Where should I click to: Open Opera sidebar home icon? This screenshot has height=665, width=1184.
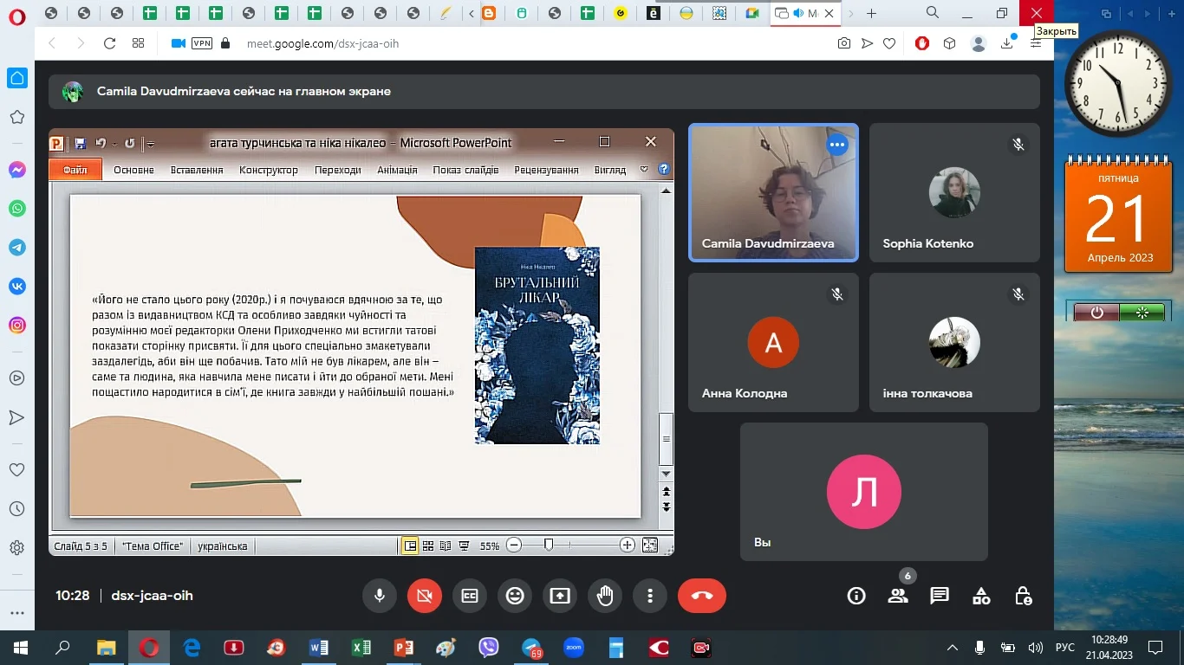coord(16,78)
